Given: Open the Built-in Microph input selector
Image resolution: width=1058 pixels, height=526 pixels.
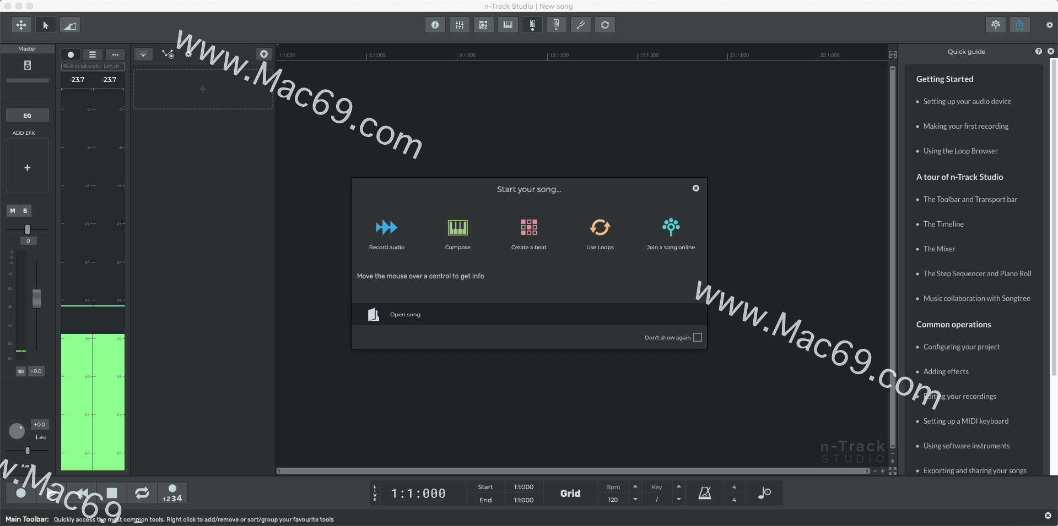Looking at the screenshot, I should point(93,67).
